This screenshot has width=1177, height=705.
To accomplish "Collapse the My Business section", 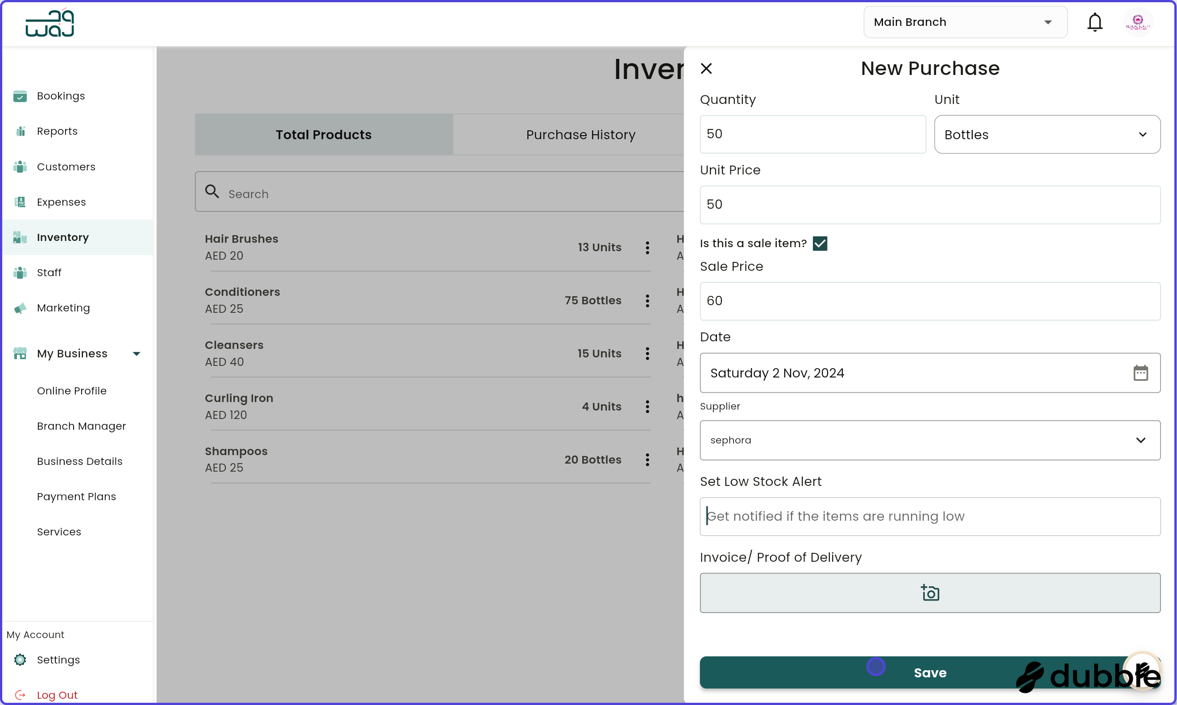I will [137, 354].
